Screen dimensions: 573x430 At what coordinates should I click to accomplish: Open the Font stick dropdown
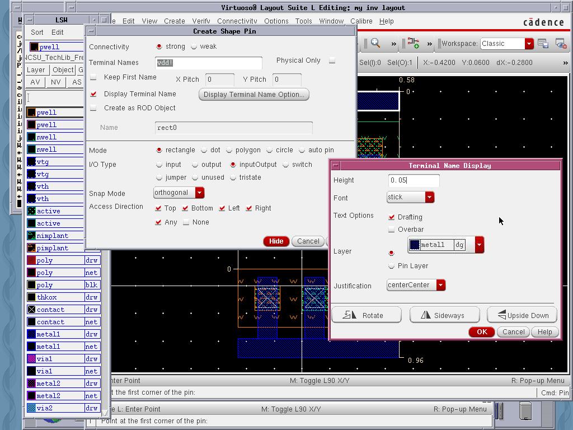point(429,197)
